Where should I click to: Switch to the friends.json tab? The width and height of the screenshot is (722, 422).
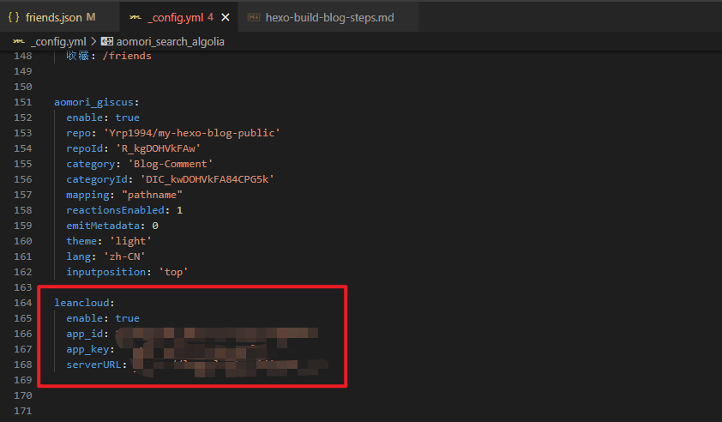54,17
